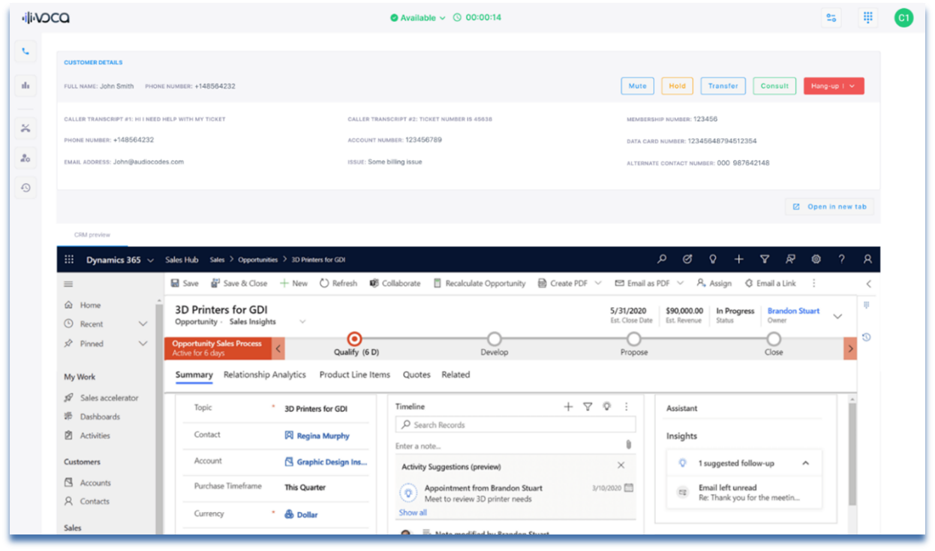Click the Regina Murphy contact link
The width and height of the screenshot is (935, 551).
(323, 436)
